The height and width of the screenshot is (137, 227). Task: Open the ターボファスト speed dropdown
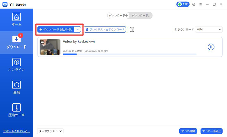(x=50, y=131)
